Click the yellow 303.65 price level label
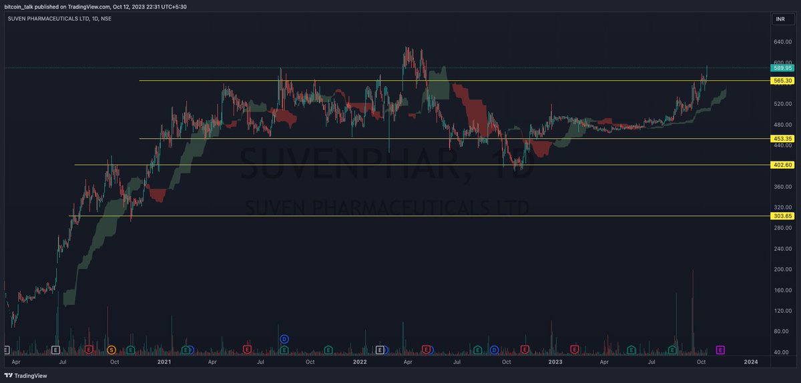801x383 pixels. [x=782, y=216]
